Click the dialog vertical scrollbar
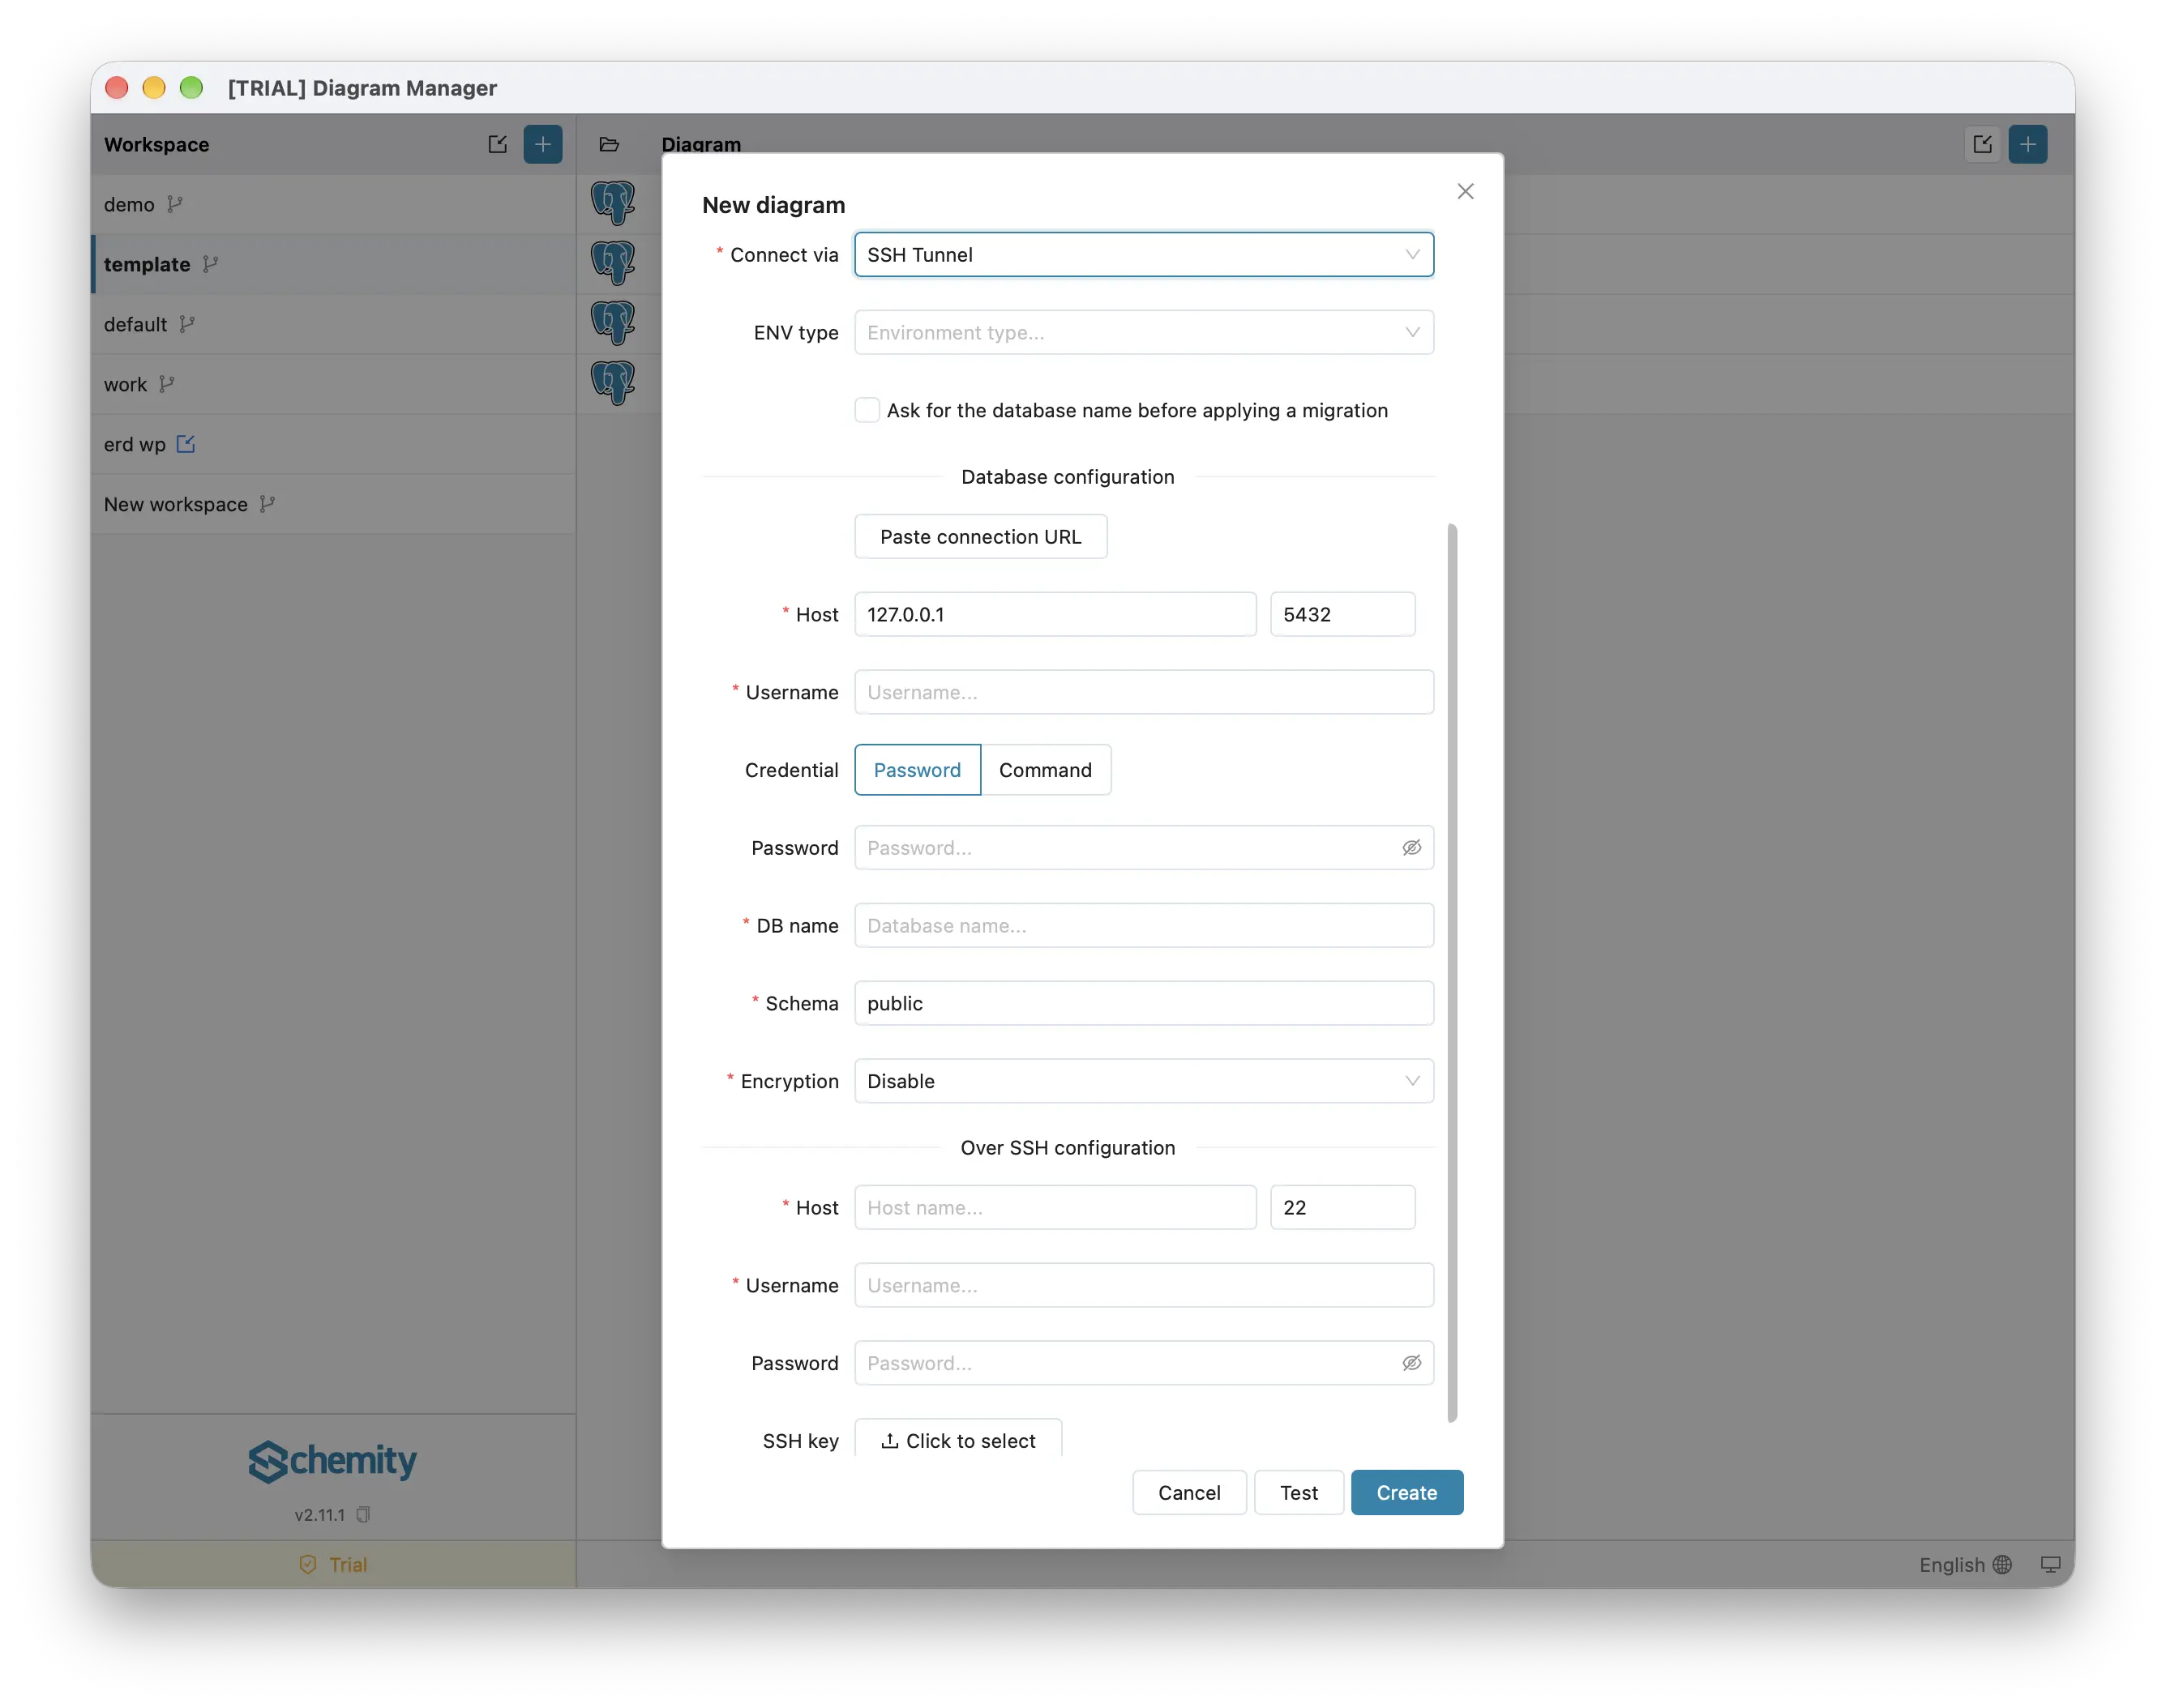The height and width of the screenshot is (1708, 2166). [x=1452, y=972]
